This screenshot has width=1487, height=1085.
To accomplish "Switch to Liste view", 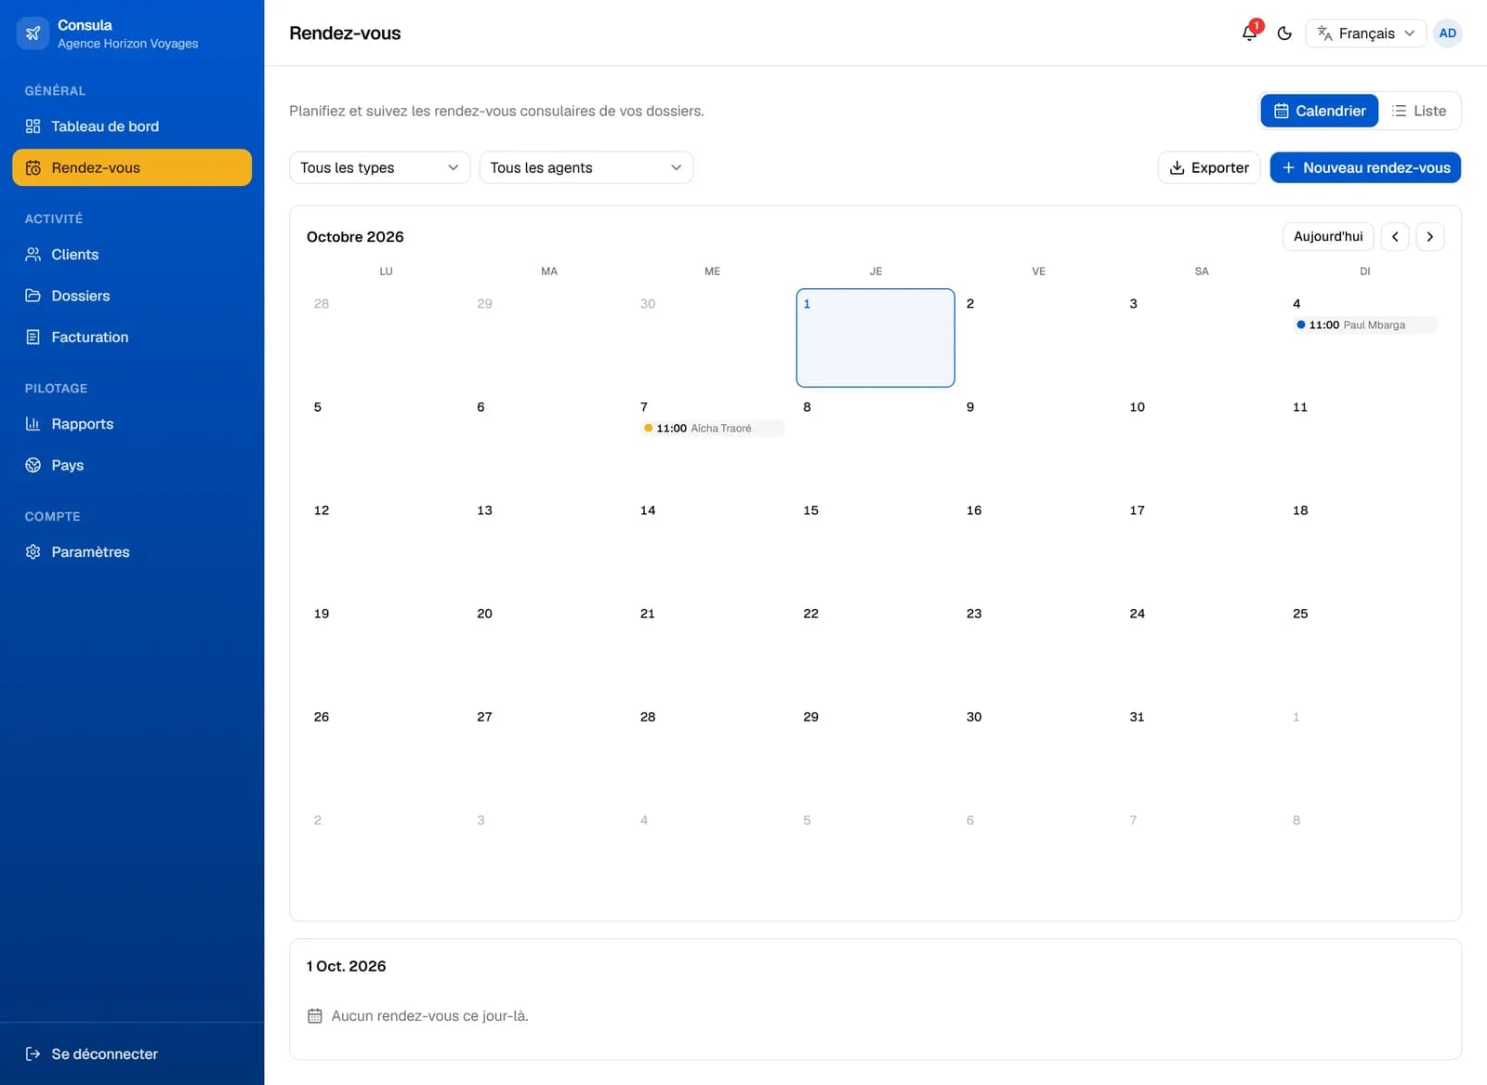I will point(1419,111).
